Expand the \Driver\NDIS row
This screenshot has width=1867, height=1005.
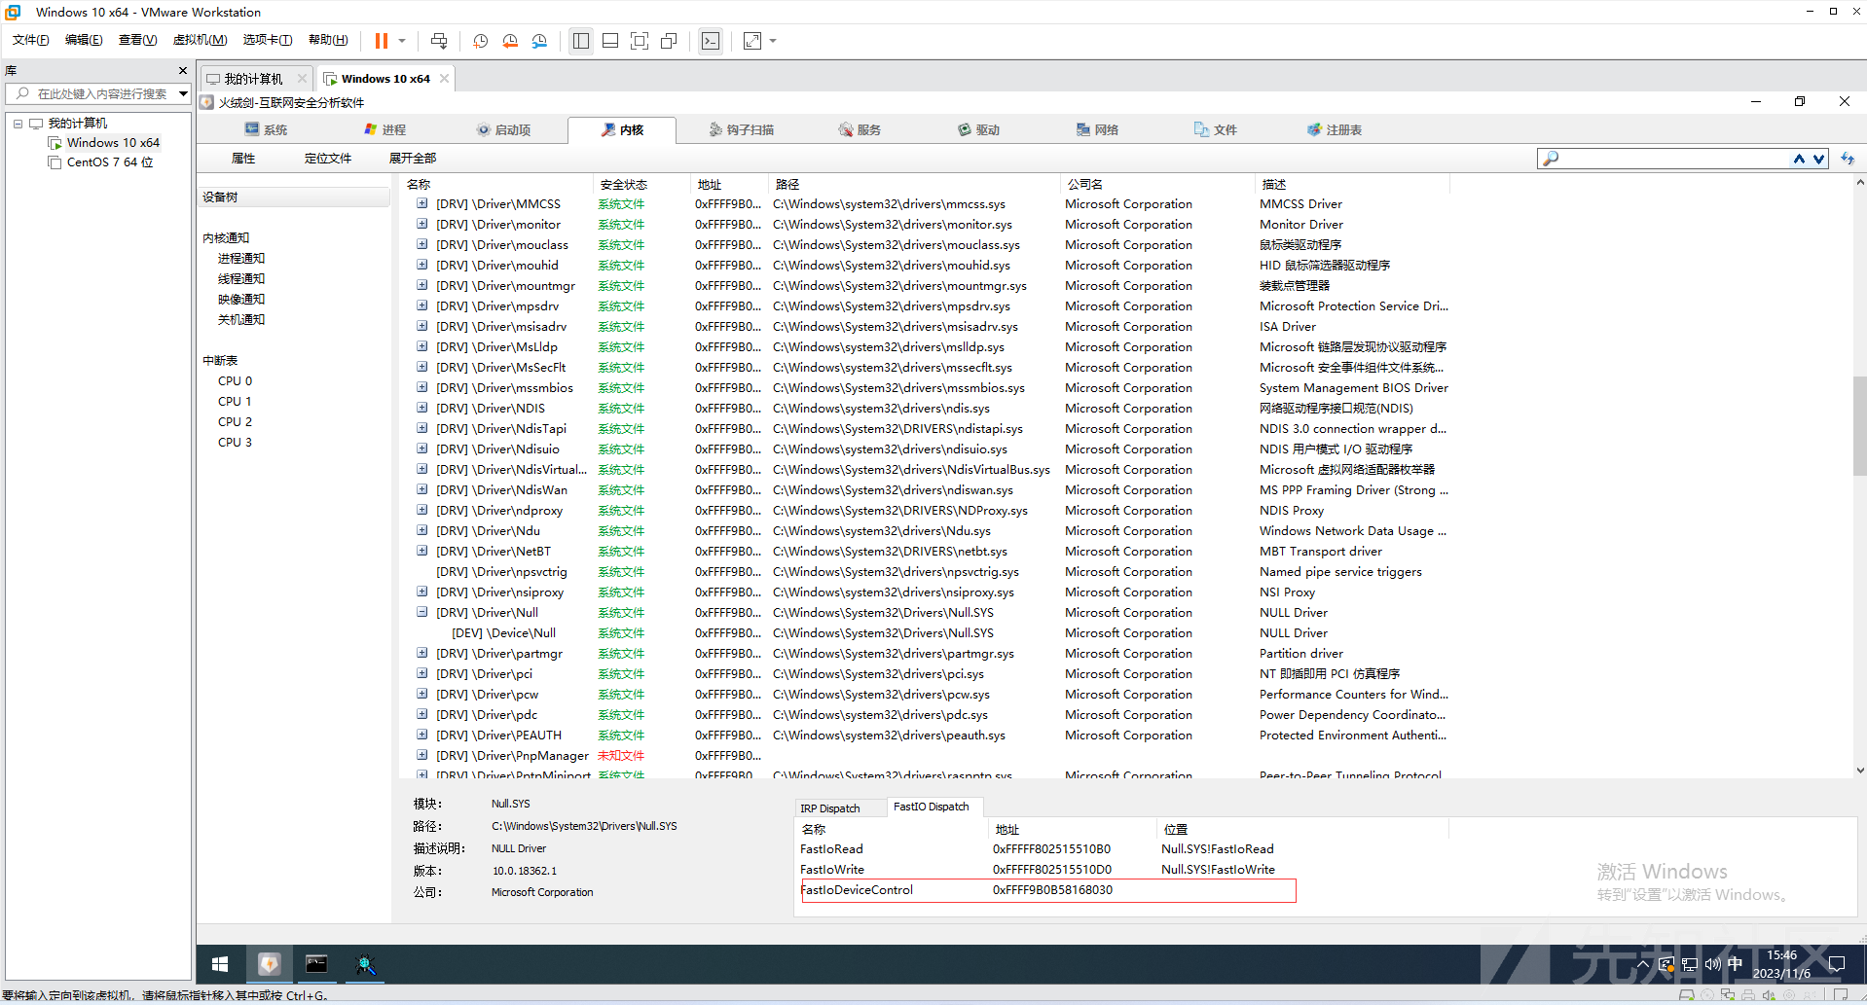[x=422, y=408]
